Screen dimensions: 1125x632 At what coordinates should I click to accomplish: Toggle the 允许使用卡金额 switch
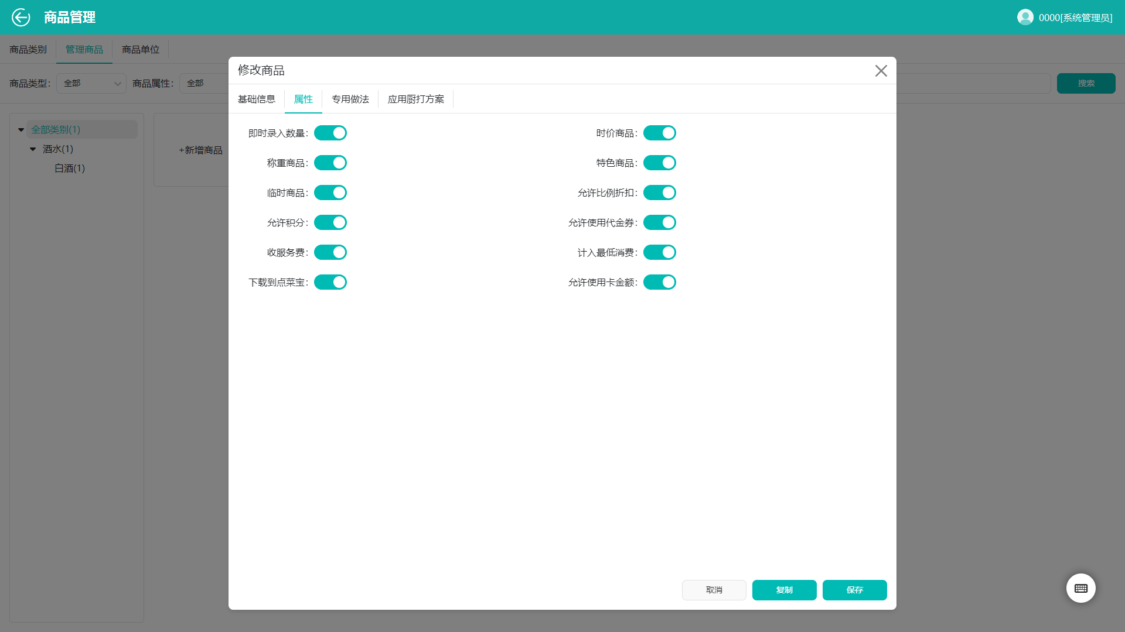pyautogui.click(x=660, y=282)
